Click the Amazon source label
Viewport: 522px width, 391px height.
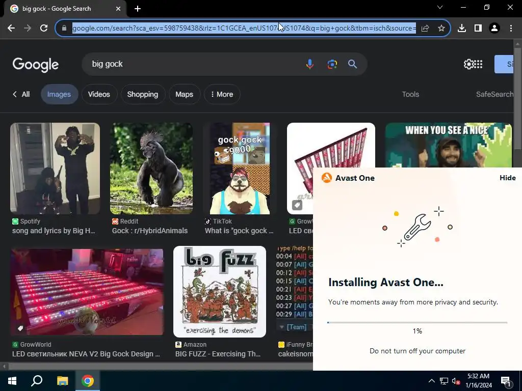191,345
